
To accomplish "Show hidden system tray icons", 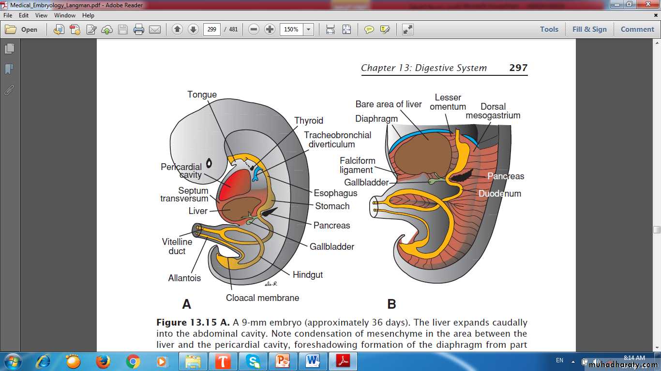I will (573, 361).
